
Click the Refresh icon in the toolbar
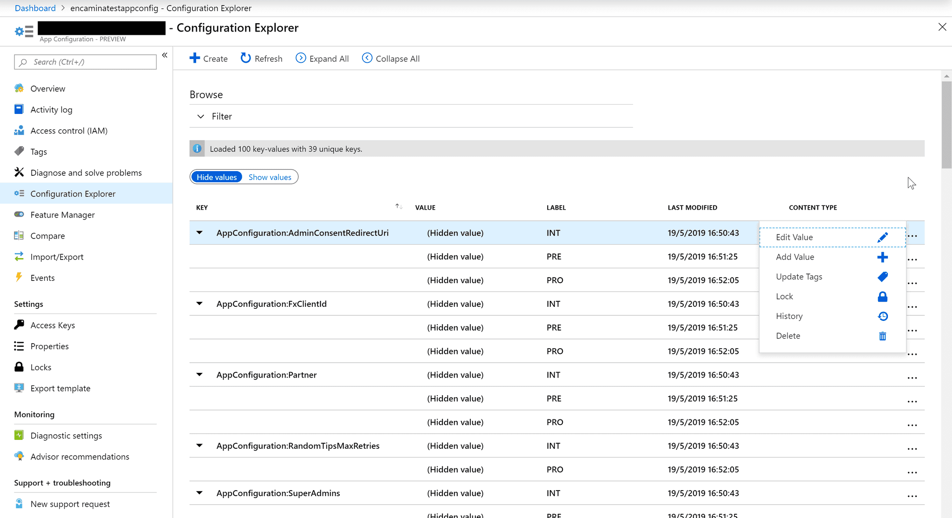coord(246,58)
